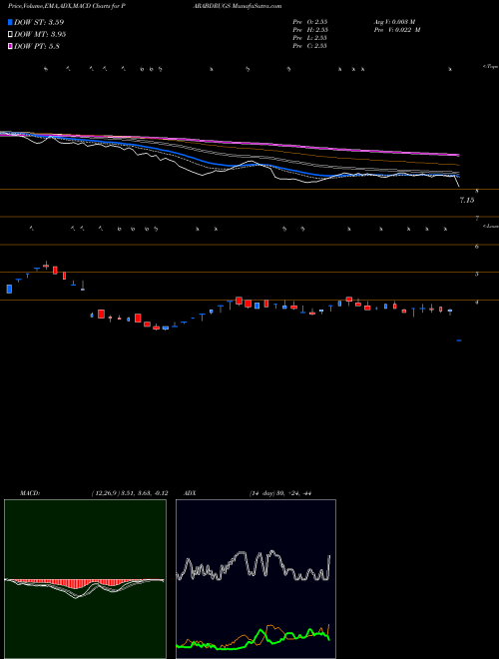Select the 'DOW PT: 5.8' legend text
499x659 pixels.
click(37, 46)
